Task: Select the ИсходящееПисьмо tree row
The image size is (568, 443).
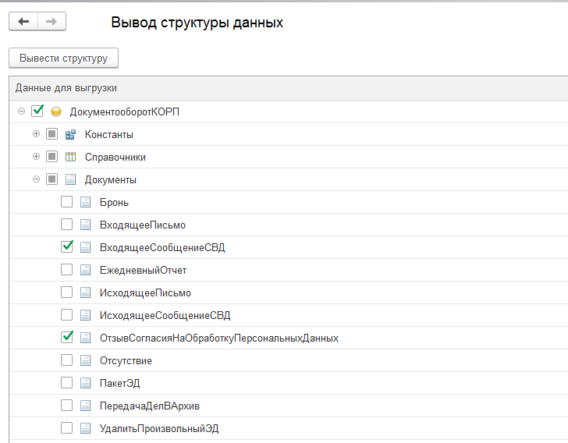Action: click(289, 292)
